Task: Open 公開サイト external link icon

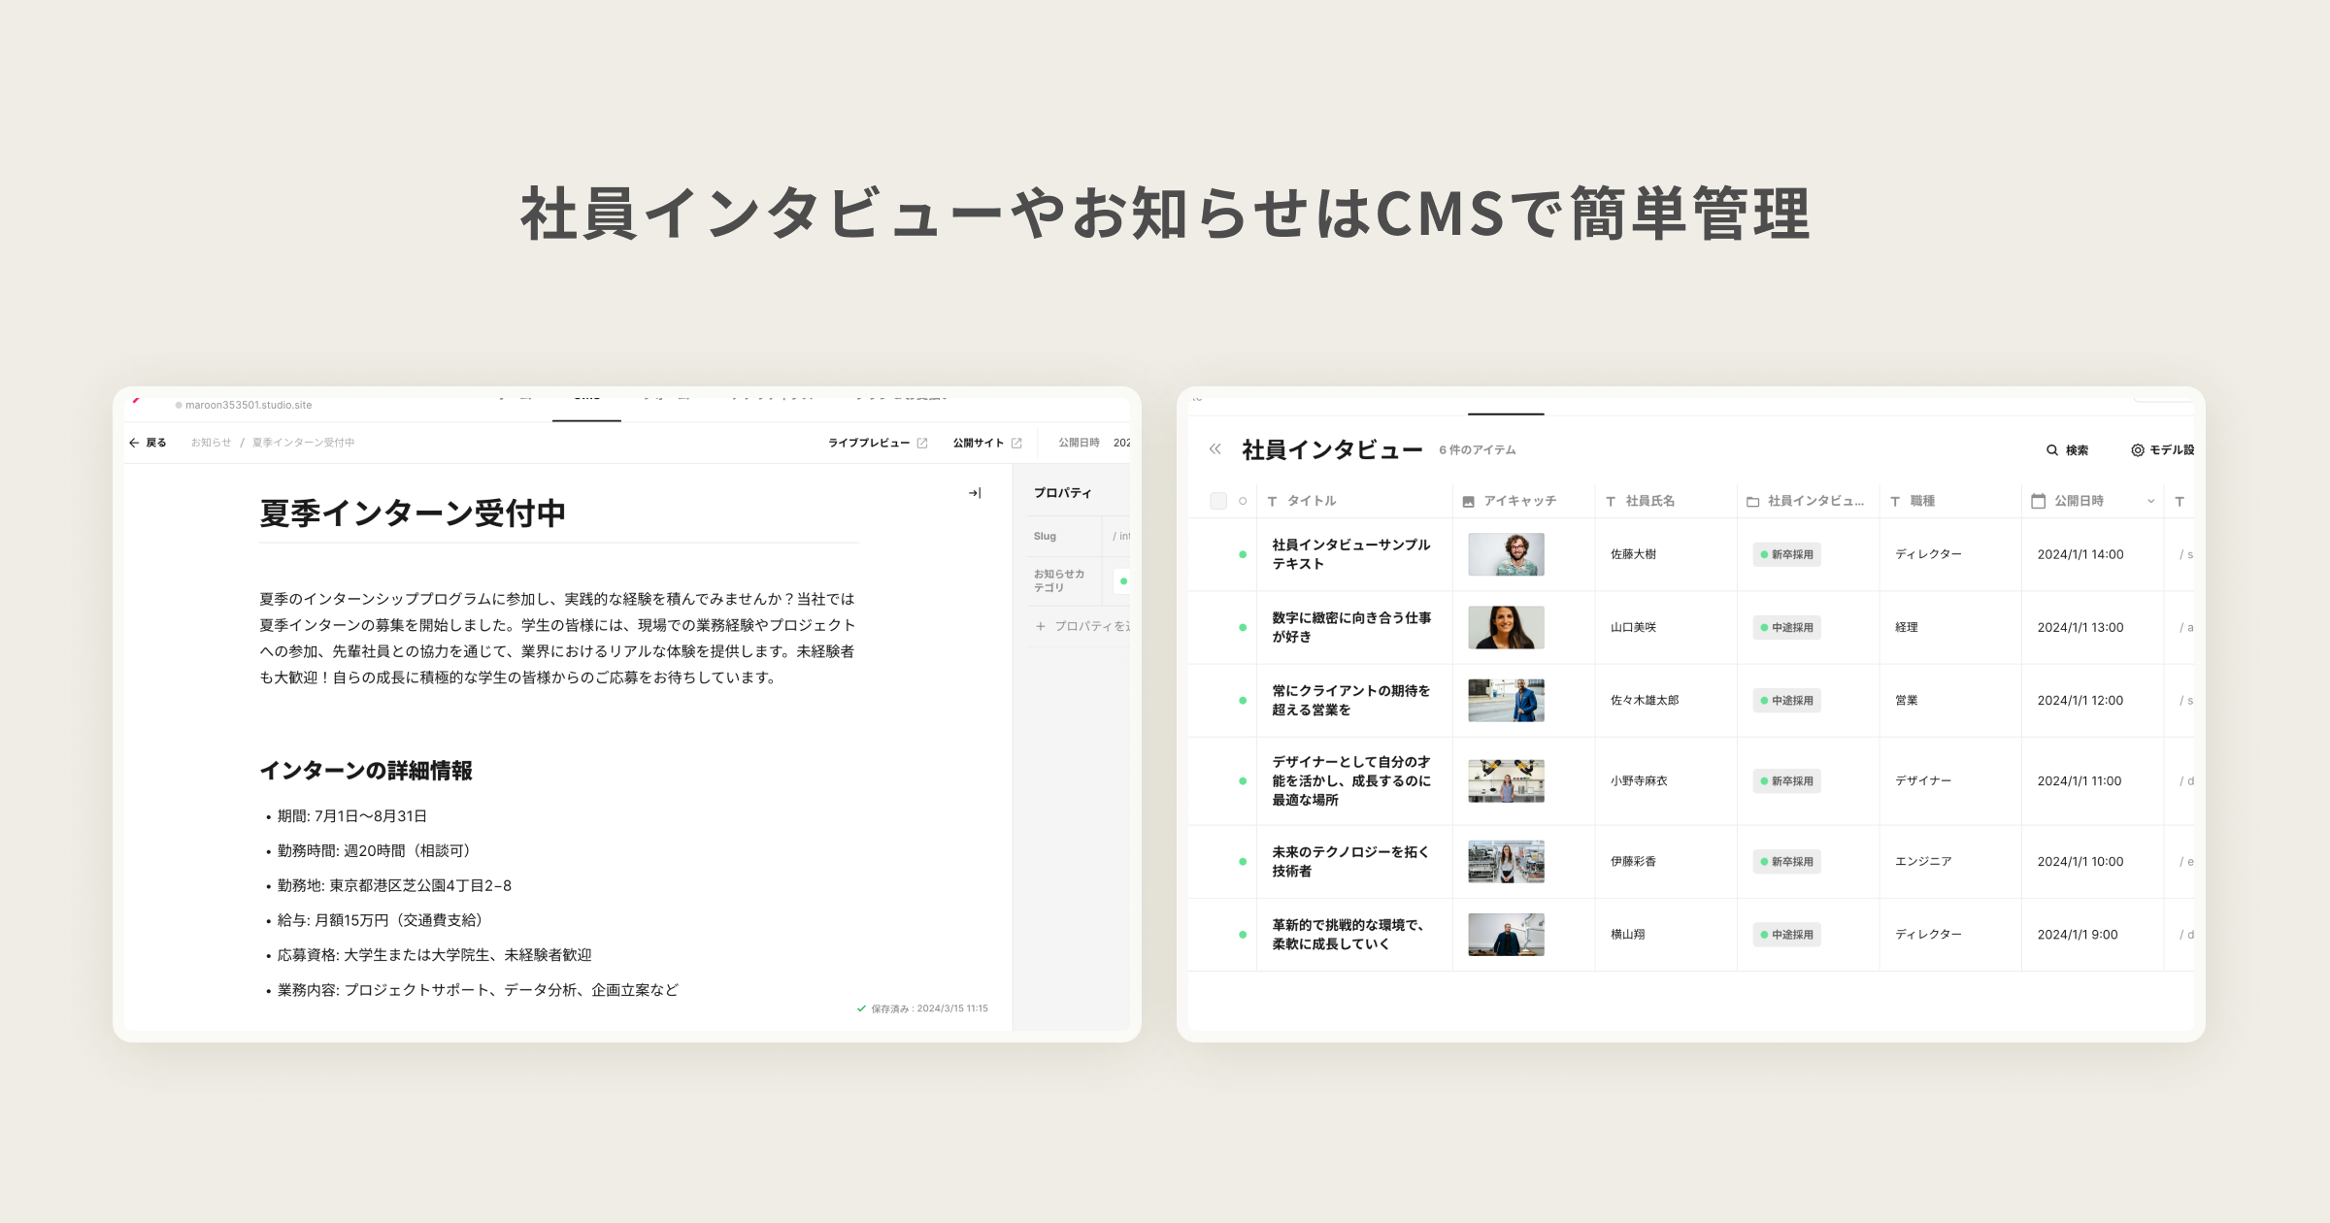Action: pos(1016,443)
